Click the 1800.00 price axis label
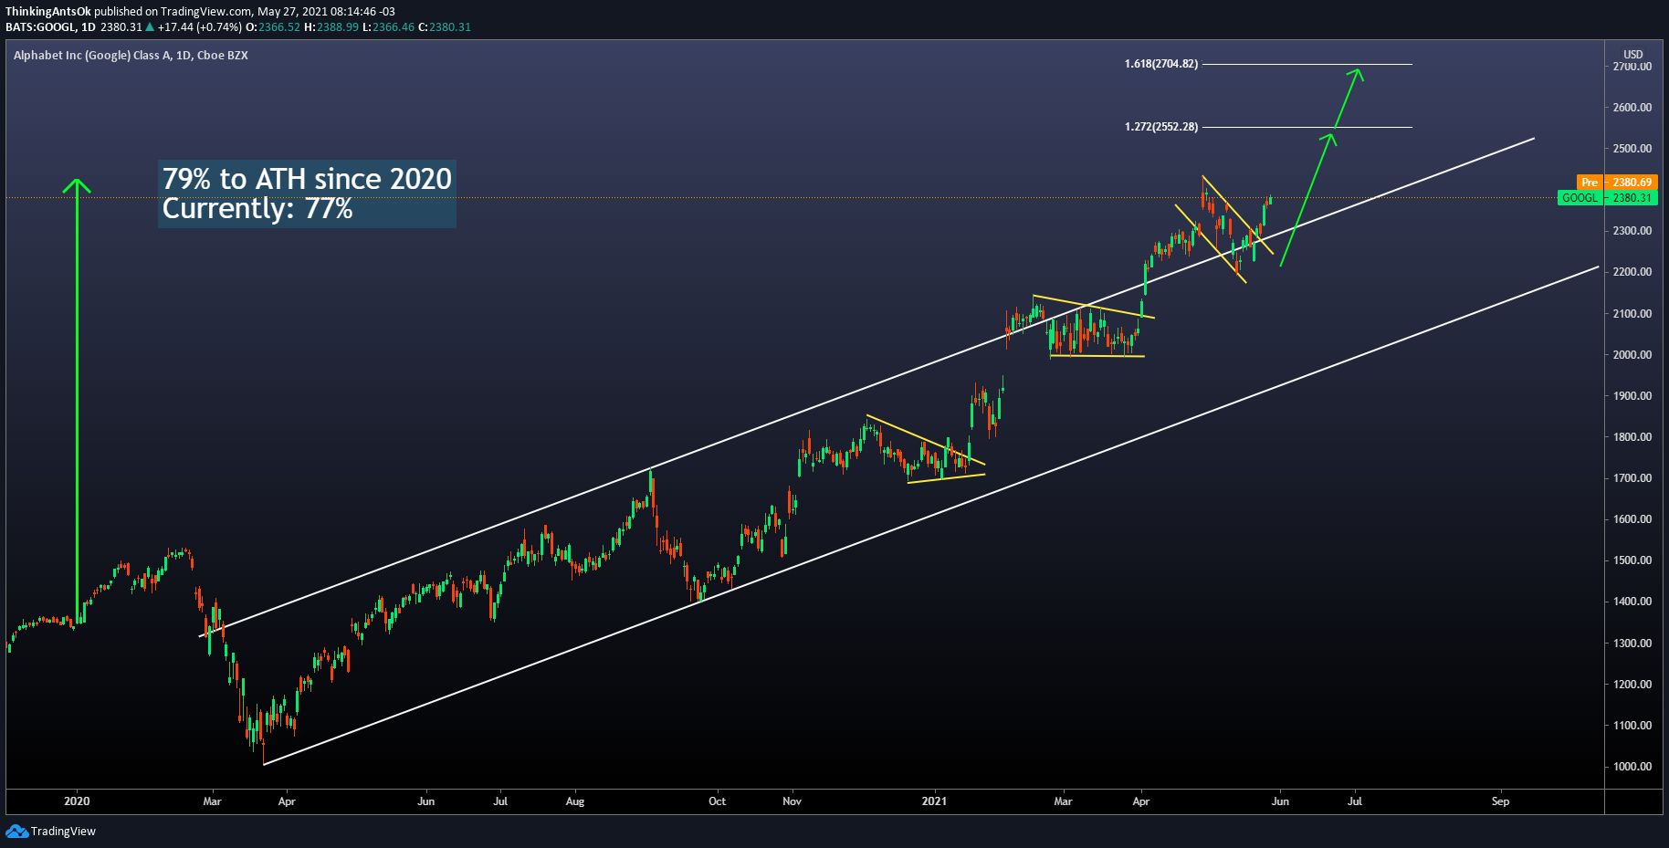This screenshot has width=1669, height=848. (x=1632, y=437)
